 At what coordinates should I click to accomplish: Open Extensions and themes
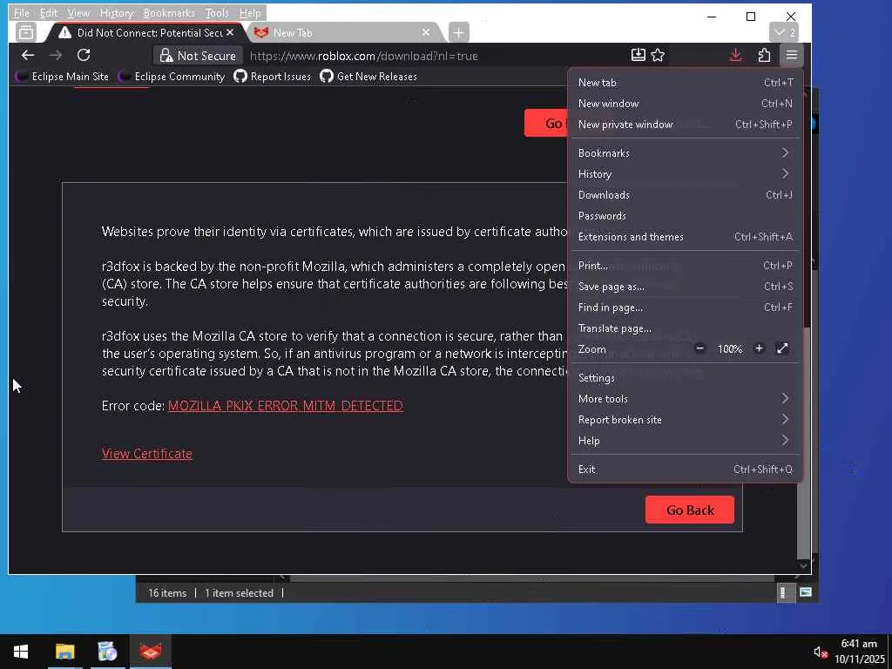[685, 237]
